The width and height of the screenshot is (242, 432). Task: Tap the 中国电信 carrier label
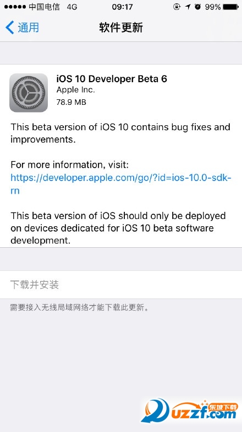tap(44, 7)
